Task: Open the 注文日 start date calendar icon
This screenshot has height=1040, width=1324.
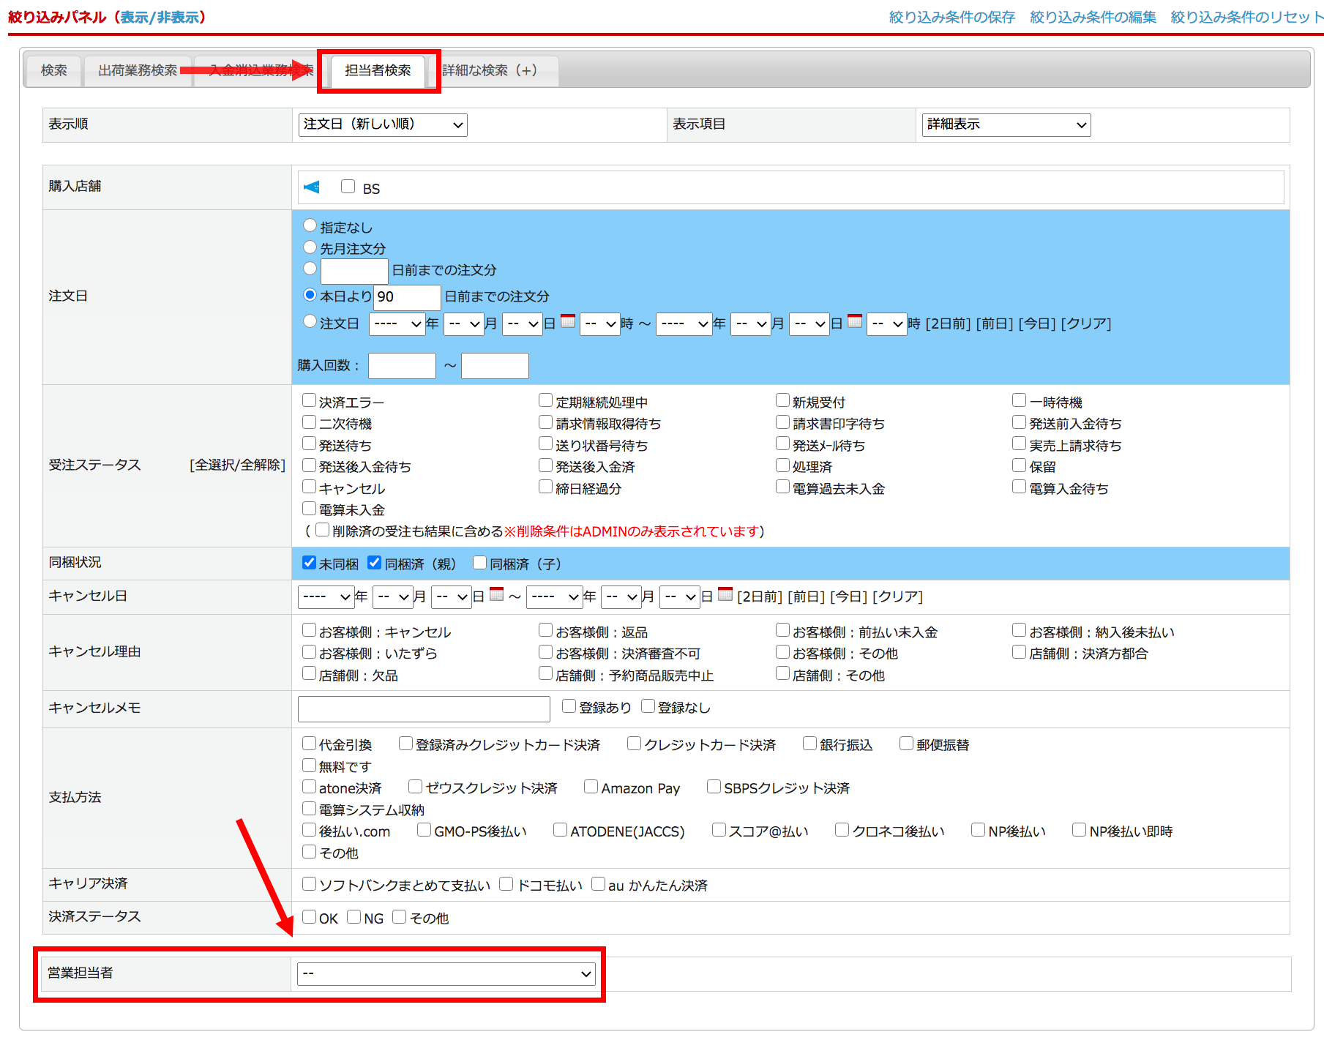Action: pos(568,321)
